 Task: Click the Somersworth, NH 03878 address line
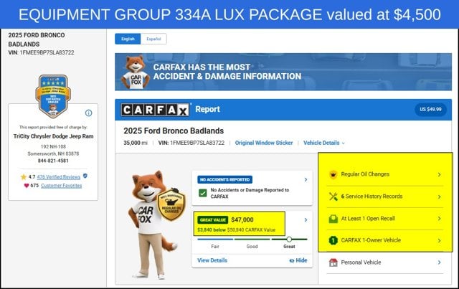pos(53,153)
